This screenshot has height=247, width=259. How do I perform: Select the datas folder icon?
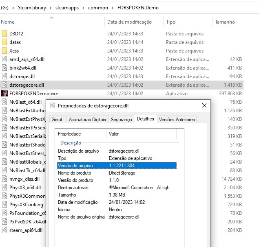click(x=4, y=42)
